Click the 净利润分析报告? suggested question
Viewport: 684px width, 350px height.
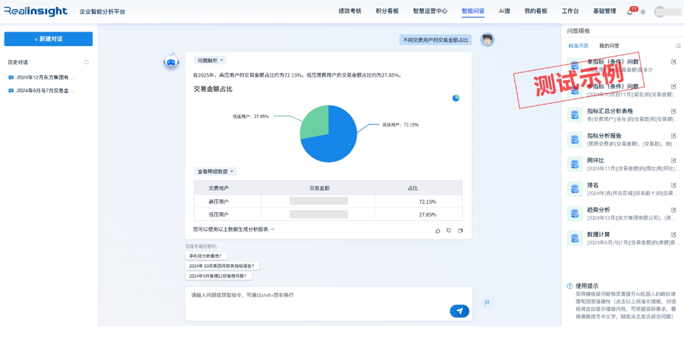pyautogui.click(x=205, y=255)
